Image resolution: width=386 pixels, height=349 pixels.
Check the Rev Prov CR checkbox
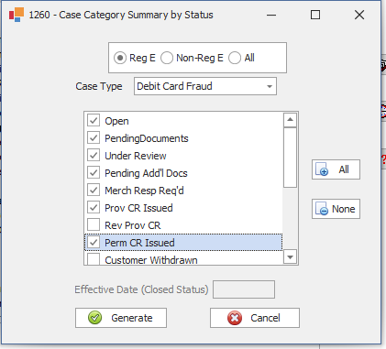coord(94,224)
